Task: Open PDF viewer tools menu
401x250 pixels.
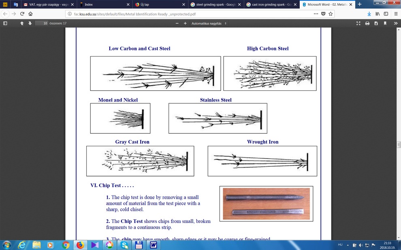Action: click(395, 23)
